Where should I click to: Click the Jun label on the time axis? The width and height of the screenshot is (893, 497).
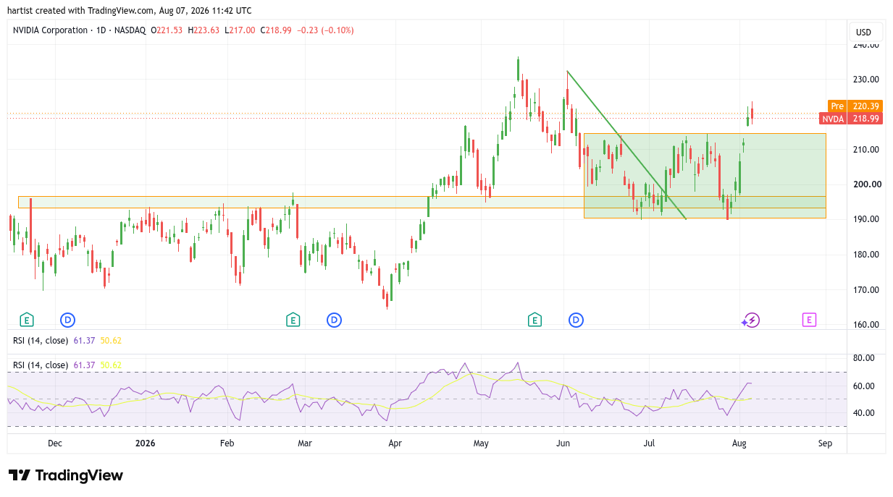(x=563, y=443)
